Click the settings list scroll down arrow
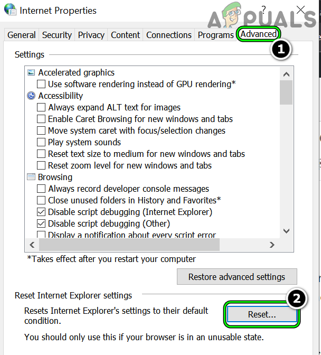Viewport: 321px width, 355px height. 286,231
